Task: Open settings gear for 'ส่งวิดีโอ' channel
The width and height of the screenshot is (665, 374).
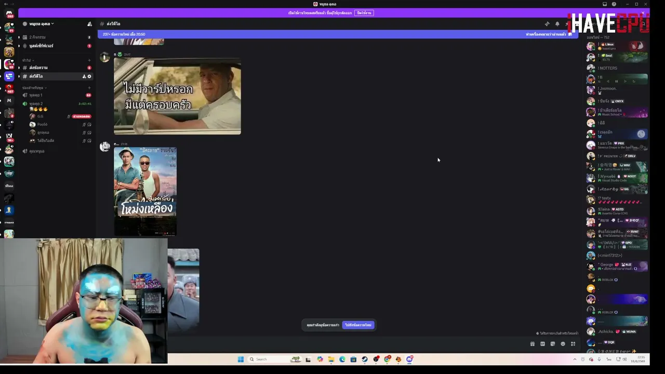Action: tap(89, 76)
